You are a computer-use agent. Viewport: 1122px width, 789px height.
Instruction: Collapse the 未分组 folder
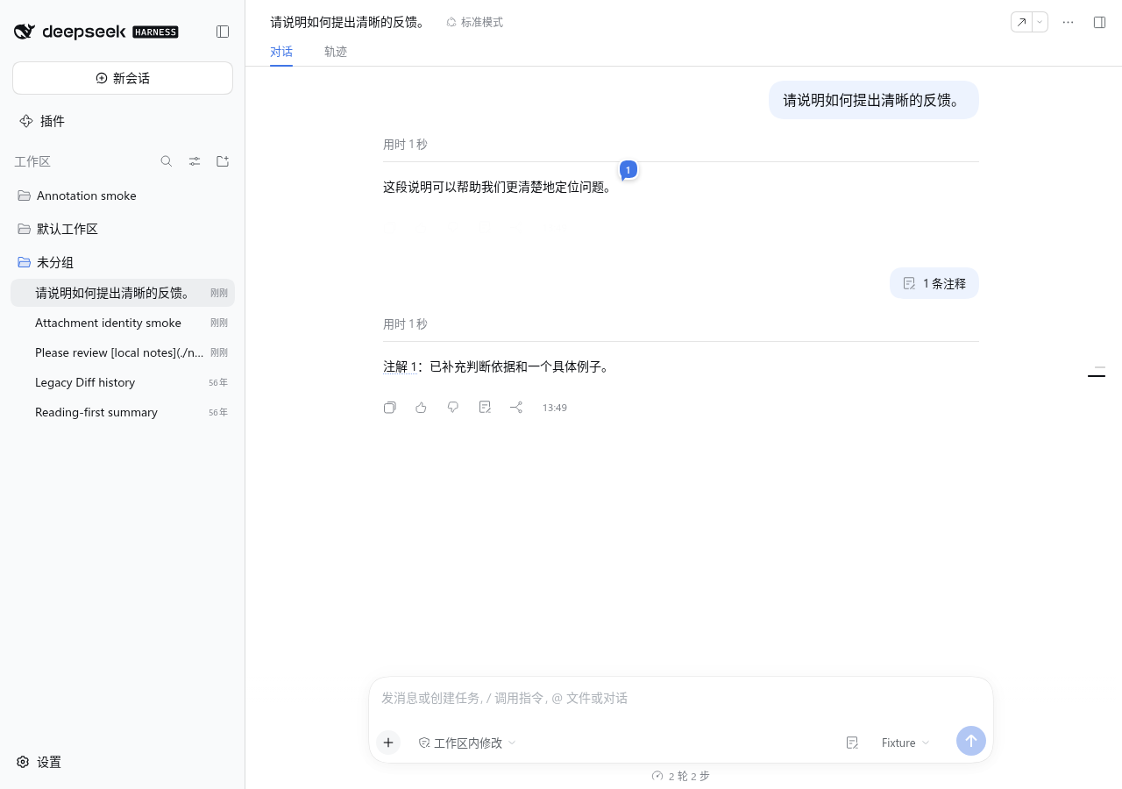pos(123,262)
